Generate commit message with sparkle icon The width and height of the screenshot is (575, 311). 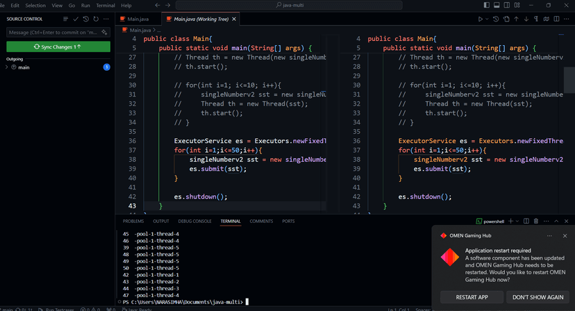click(105, 33)
